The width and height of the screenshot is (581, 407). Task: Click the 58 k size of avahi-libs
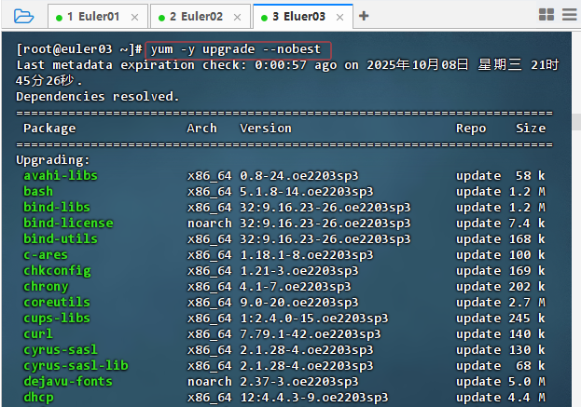531,175
